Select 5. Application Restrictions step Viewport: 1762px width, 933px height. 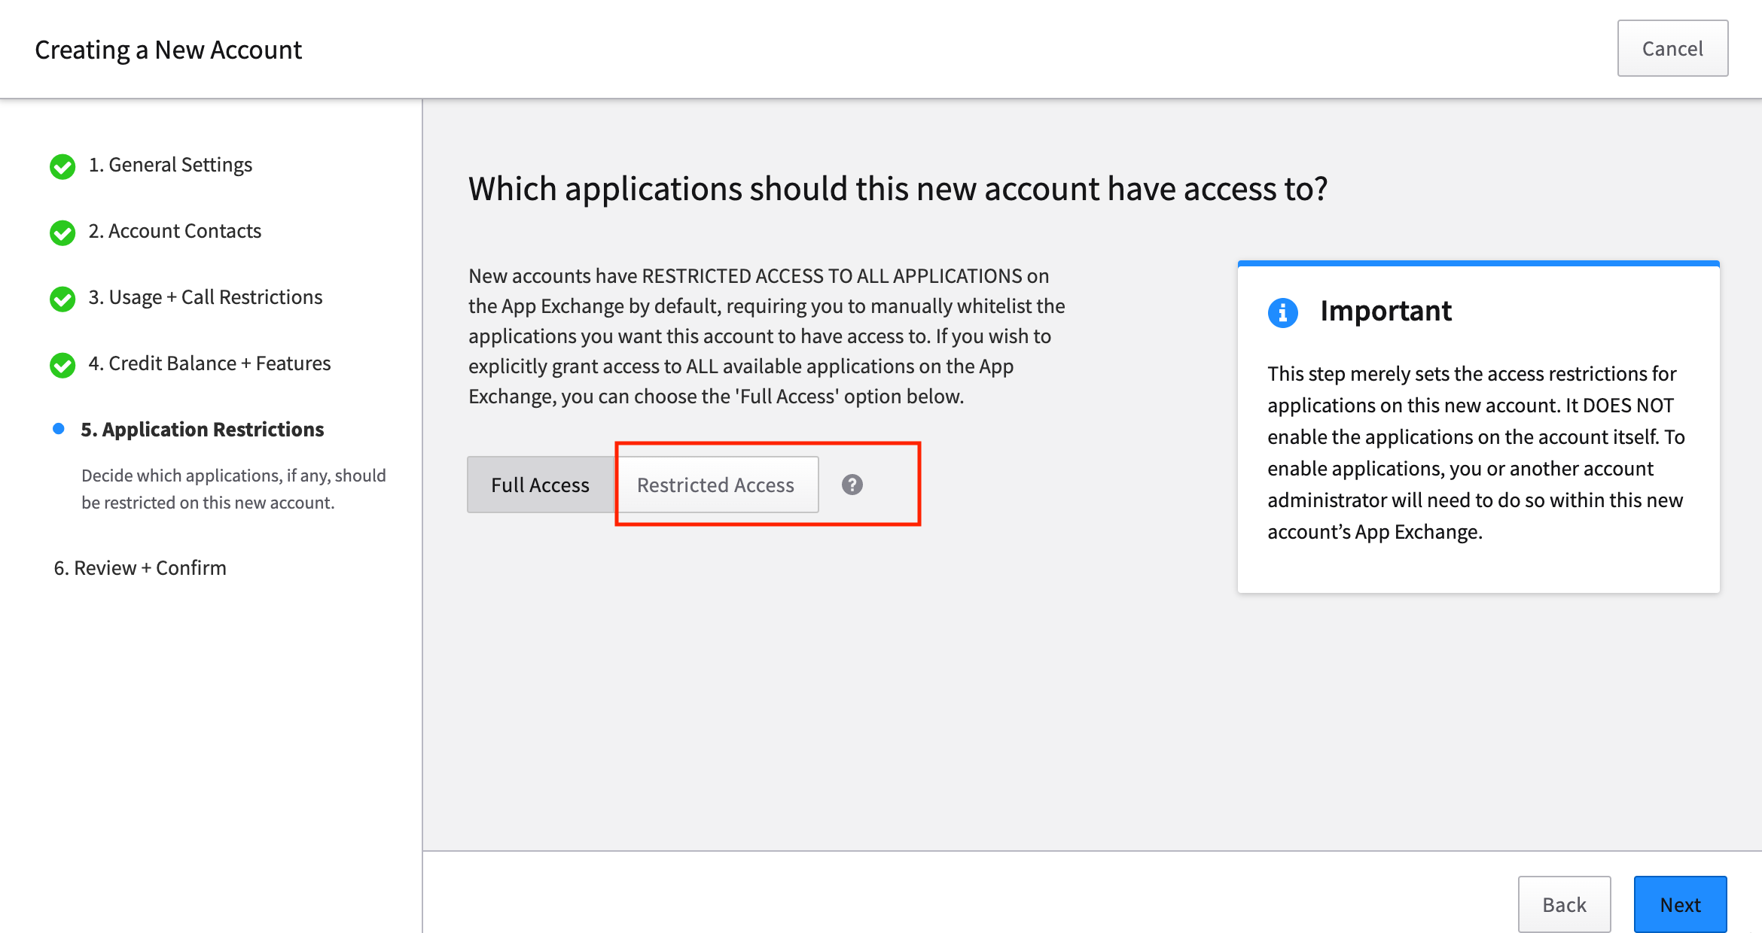pyautogui.click(x=203, y=430)
